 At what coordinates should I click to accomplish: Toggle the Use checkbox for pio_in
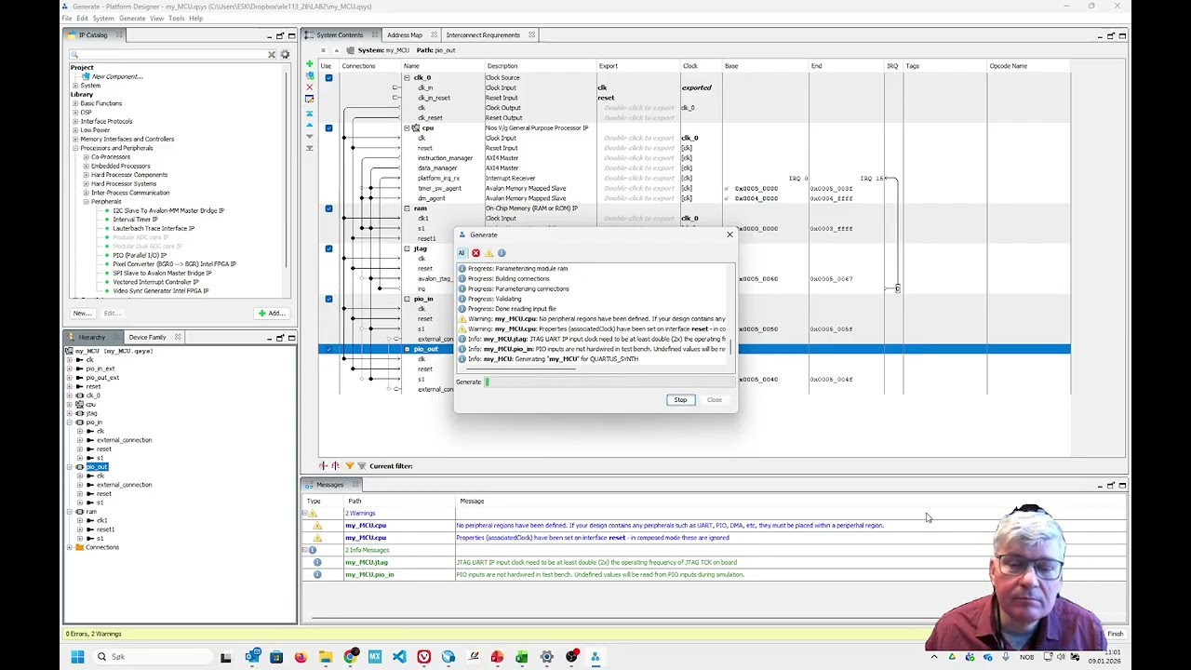pos(328,299)
